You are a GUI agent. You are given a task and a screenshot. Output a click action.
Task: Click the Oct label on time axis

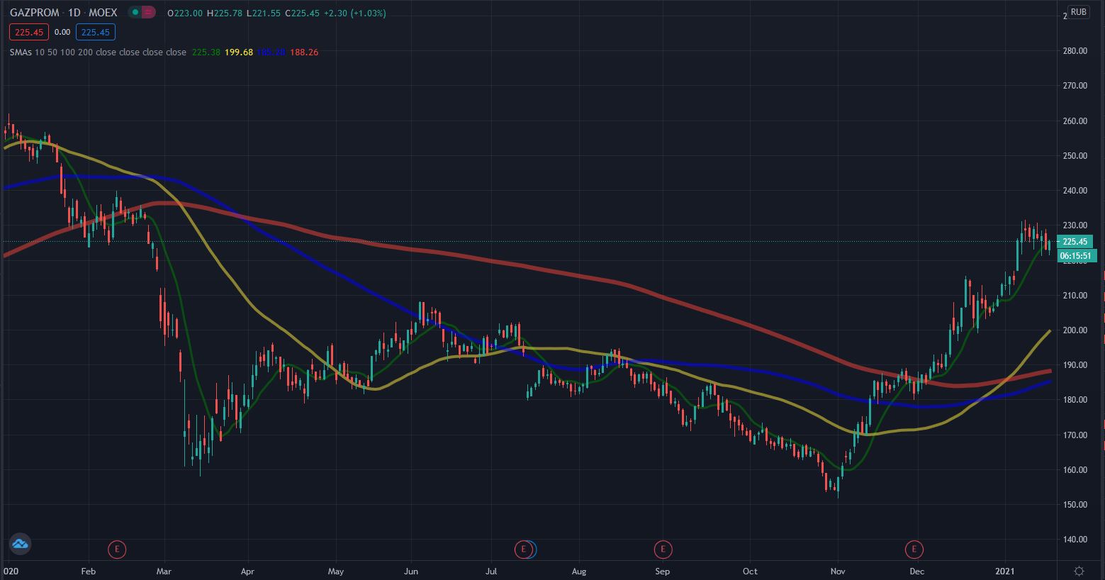(750, 571)
